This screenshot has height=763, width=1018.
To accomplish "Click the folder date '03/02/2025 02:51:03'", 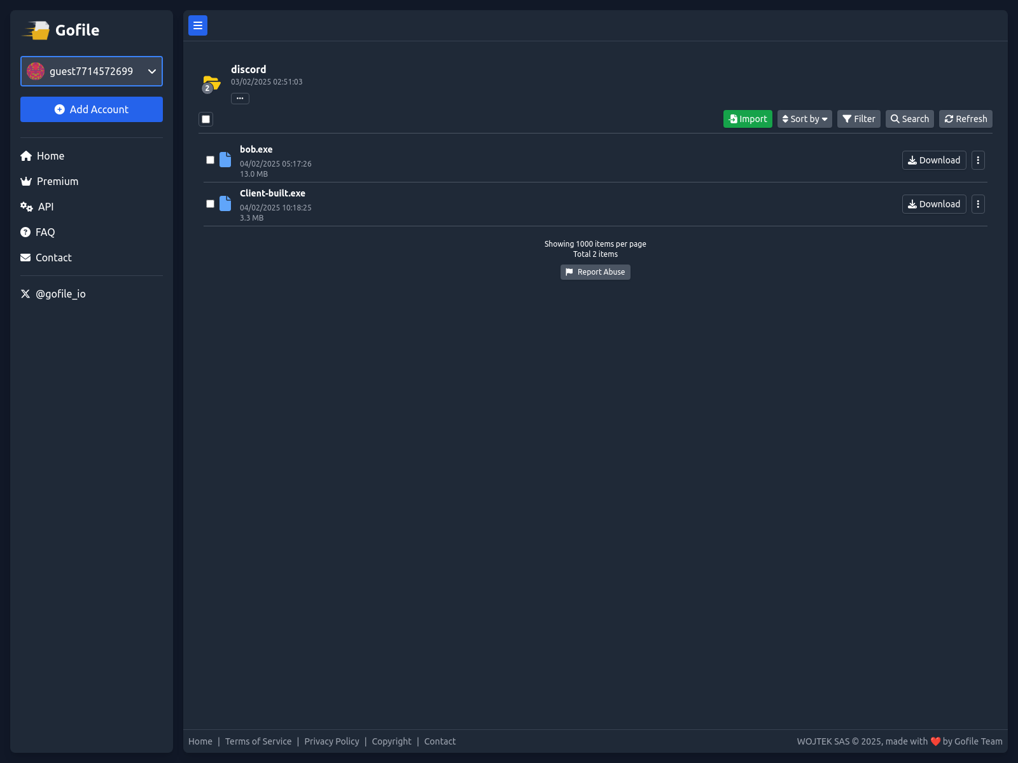I will 267,82.
